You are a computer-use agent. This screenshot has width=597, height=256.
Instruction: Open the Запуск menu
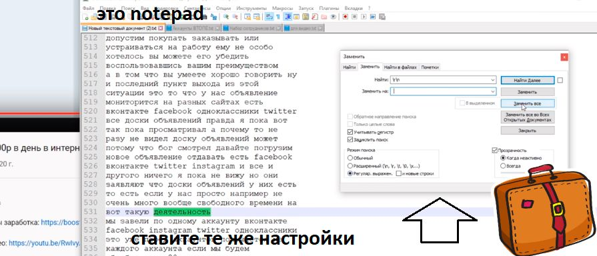(306, 8)
